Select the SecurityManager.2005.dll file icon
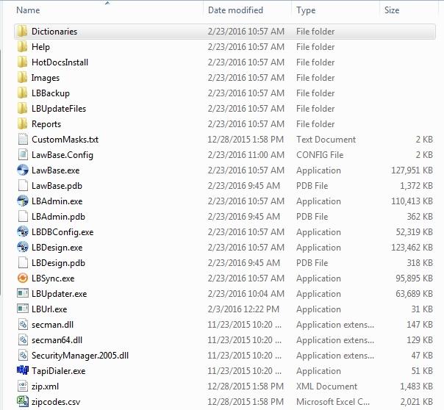Screen dimensions: 444x410 click(23, 355)
